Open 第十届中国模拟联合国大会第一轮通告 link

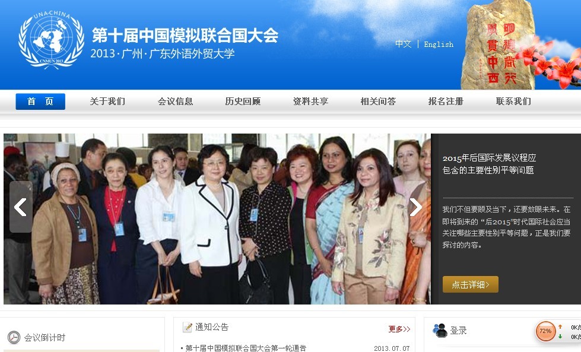246,348
